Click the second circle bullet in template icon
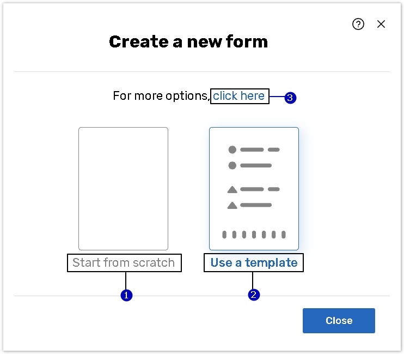Screen dimensions: 404x354 coord(232,165)
